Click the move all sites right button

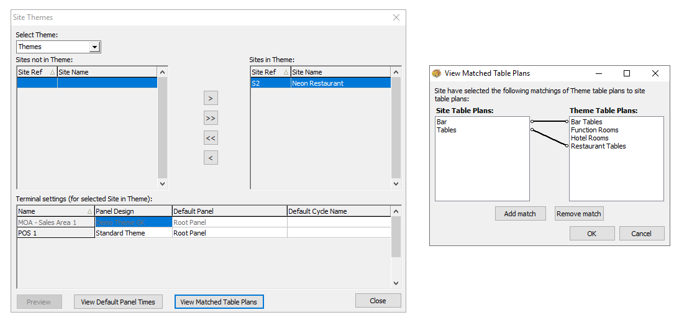211,118
